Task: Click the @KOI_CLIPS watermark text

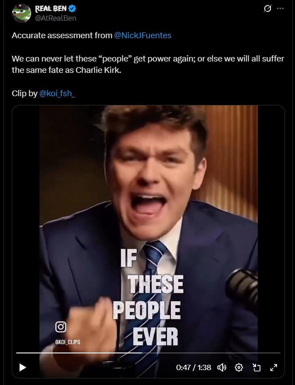Action: tap(68, 342)
